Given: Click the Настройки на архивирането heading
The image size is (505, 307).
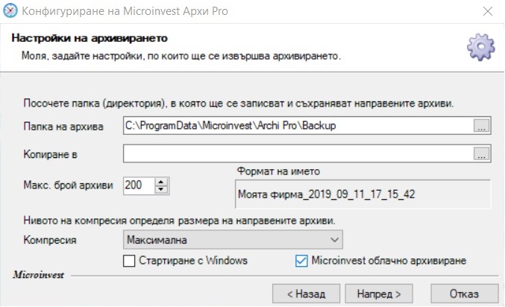Looking at the screenshot, I should 90,38.
